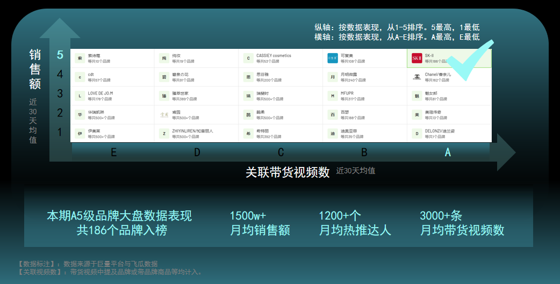This screenshot has height=284, width=560.
Task: Click the 迪 avatar tile
Action: coord(333,134)
